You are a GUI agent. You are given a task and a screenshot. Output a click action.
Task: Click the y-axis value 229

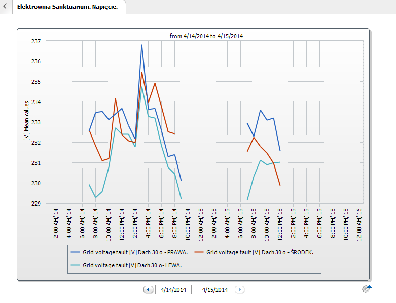tap(36, 204)
